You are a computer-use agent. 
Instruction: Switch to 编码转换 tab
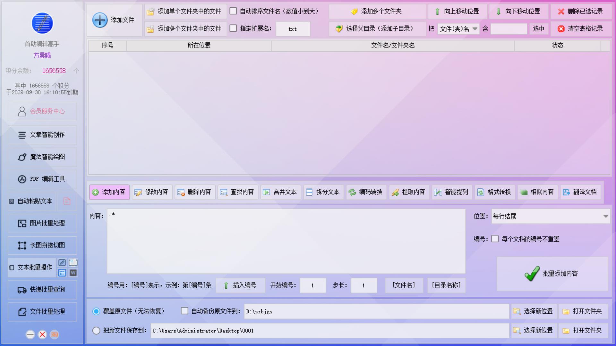point(366,192)
